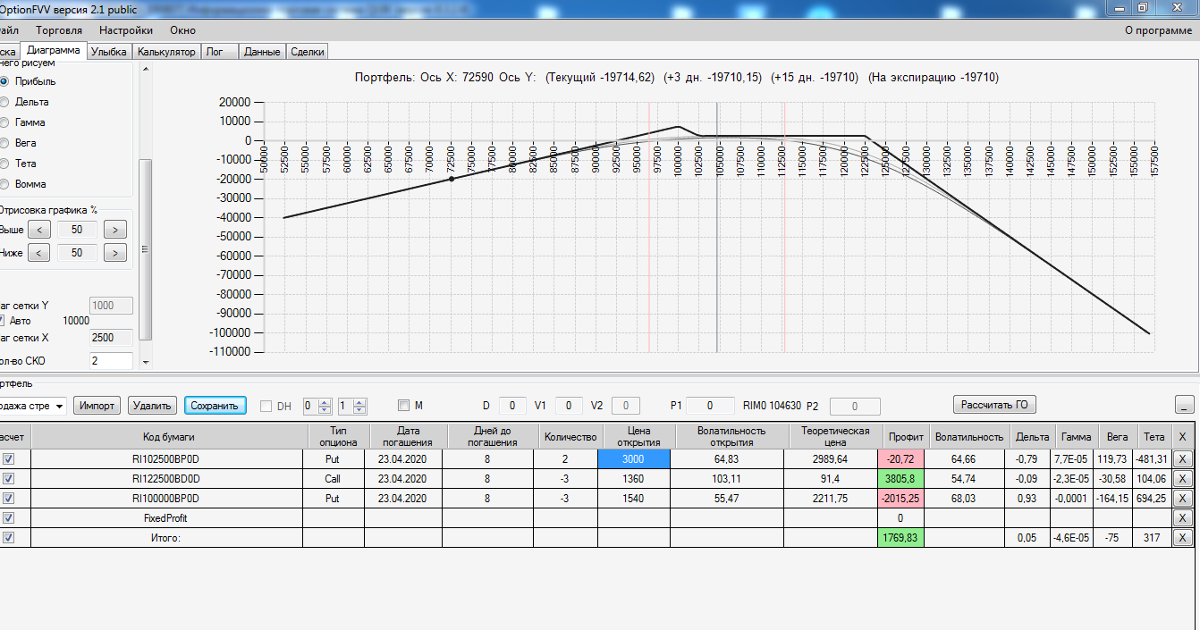Click the Шаг сетки X input field
The width and height of the screenshot is (1200, 630).
point(111,338)
